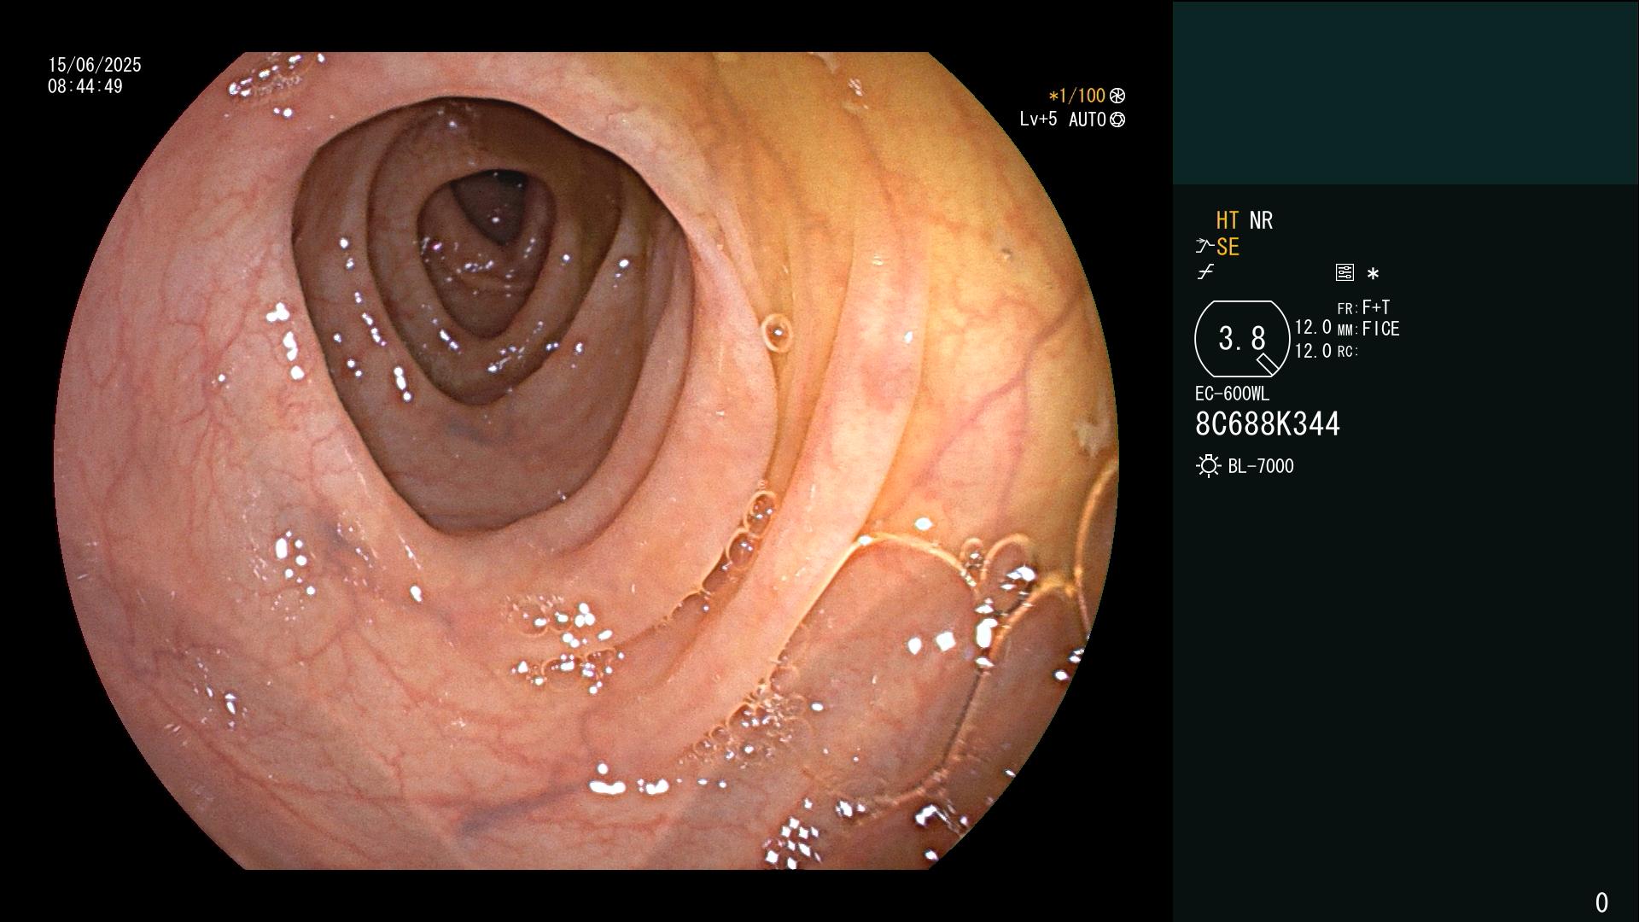Viewport: 1639px width, 922px height.
Task: Click the light source bulb icon
Action: pos(1209,466)
